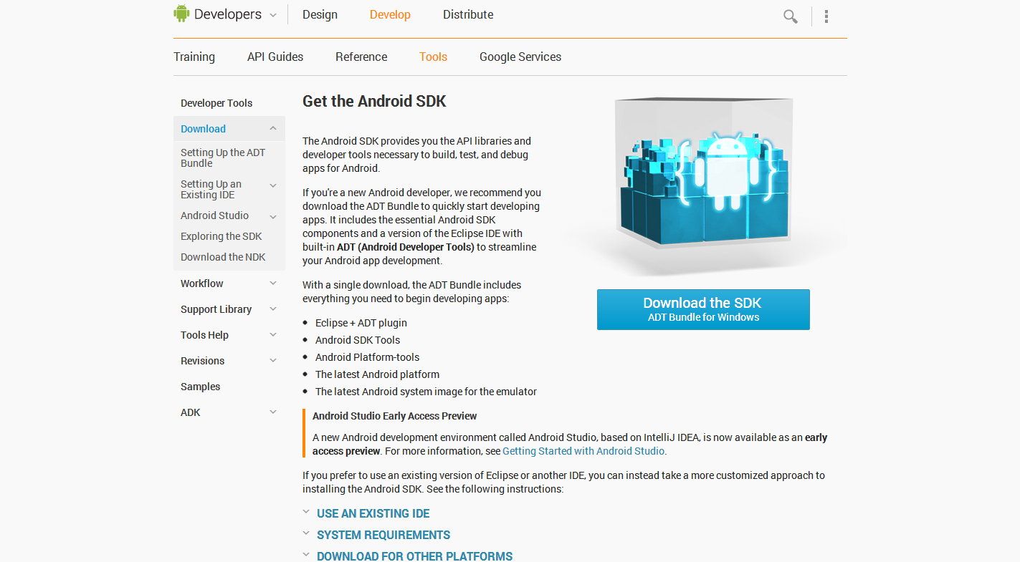Expand the Android Studio chevron
Screen dimensions: 1020x562
click(x=273, y=216)
